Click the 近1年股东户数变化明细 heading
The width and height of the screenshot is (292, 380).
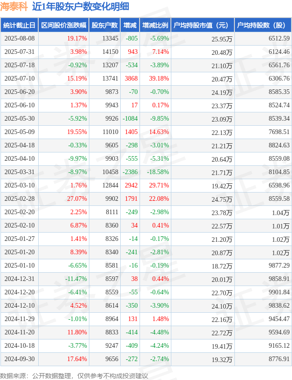pos(81,6)
